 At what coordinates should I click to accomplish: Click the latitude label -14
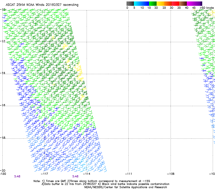[x=3, y=73]
